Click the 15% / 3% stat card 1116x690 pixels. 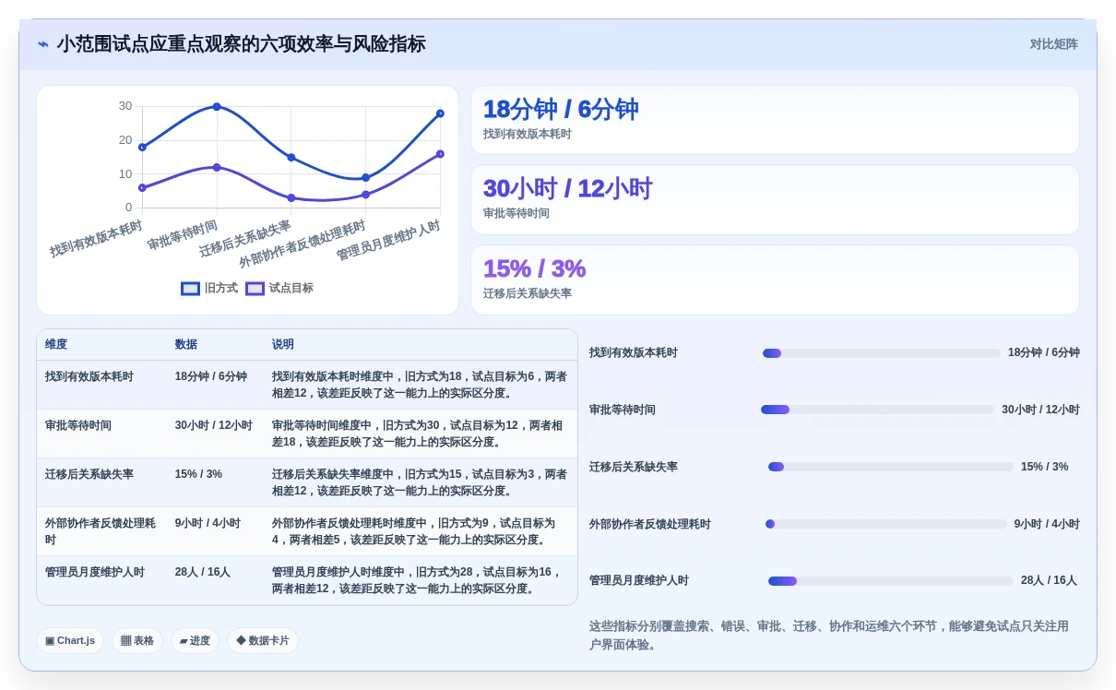[775, 280]
